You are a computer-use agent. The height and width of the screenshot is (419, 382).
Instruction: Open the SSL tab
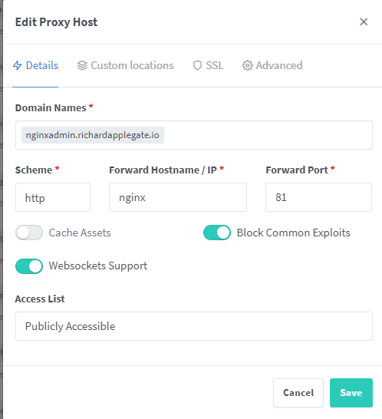point(208,65)
